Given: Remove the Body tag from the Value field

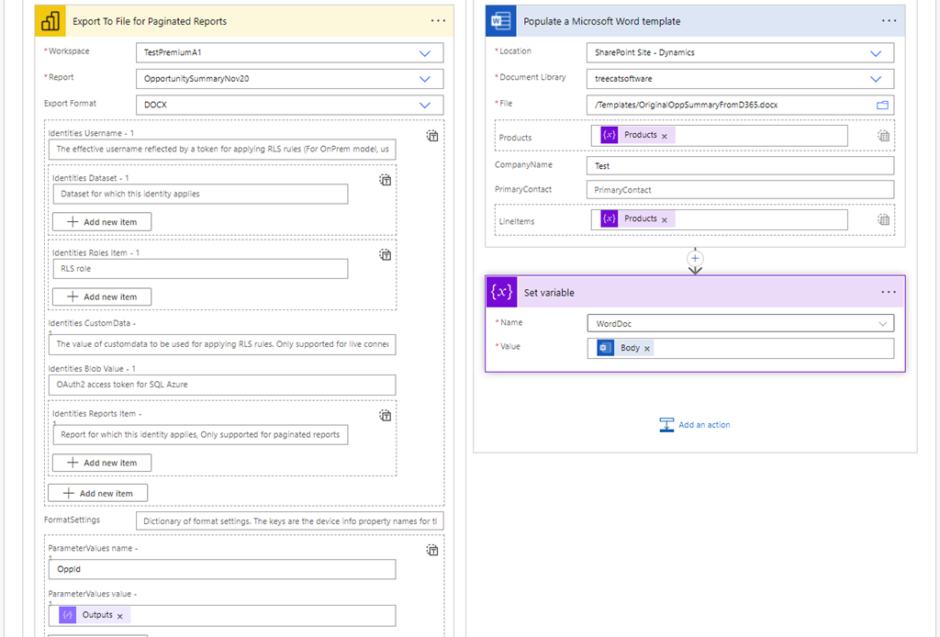Looking at the screenshot, I should point(647,348).
